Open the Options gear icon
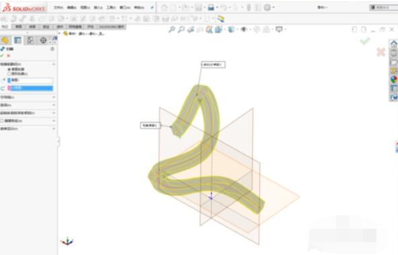This screenshot has width=398, height=255. pyautogui.click(x=268, y=7)
